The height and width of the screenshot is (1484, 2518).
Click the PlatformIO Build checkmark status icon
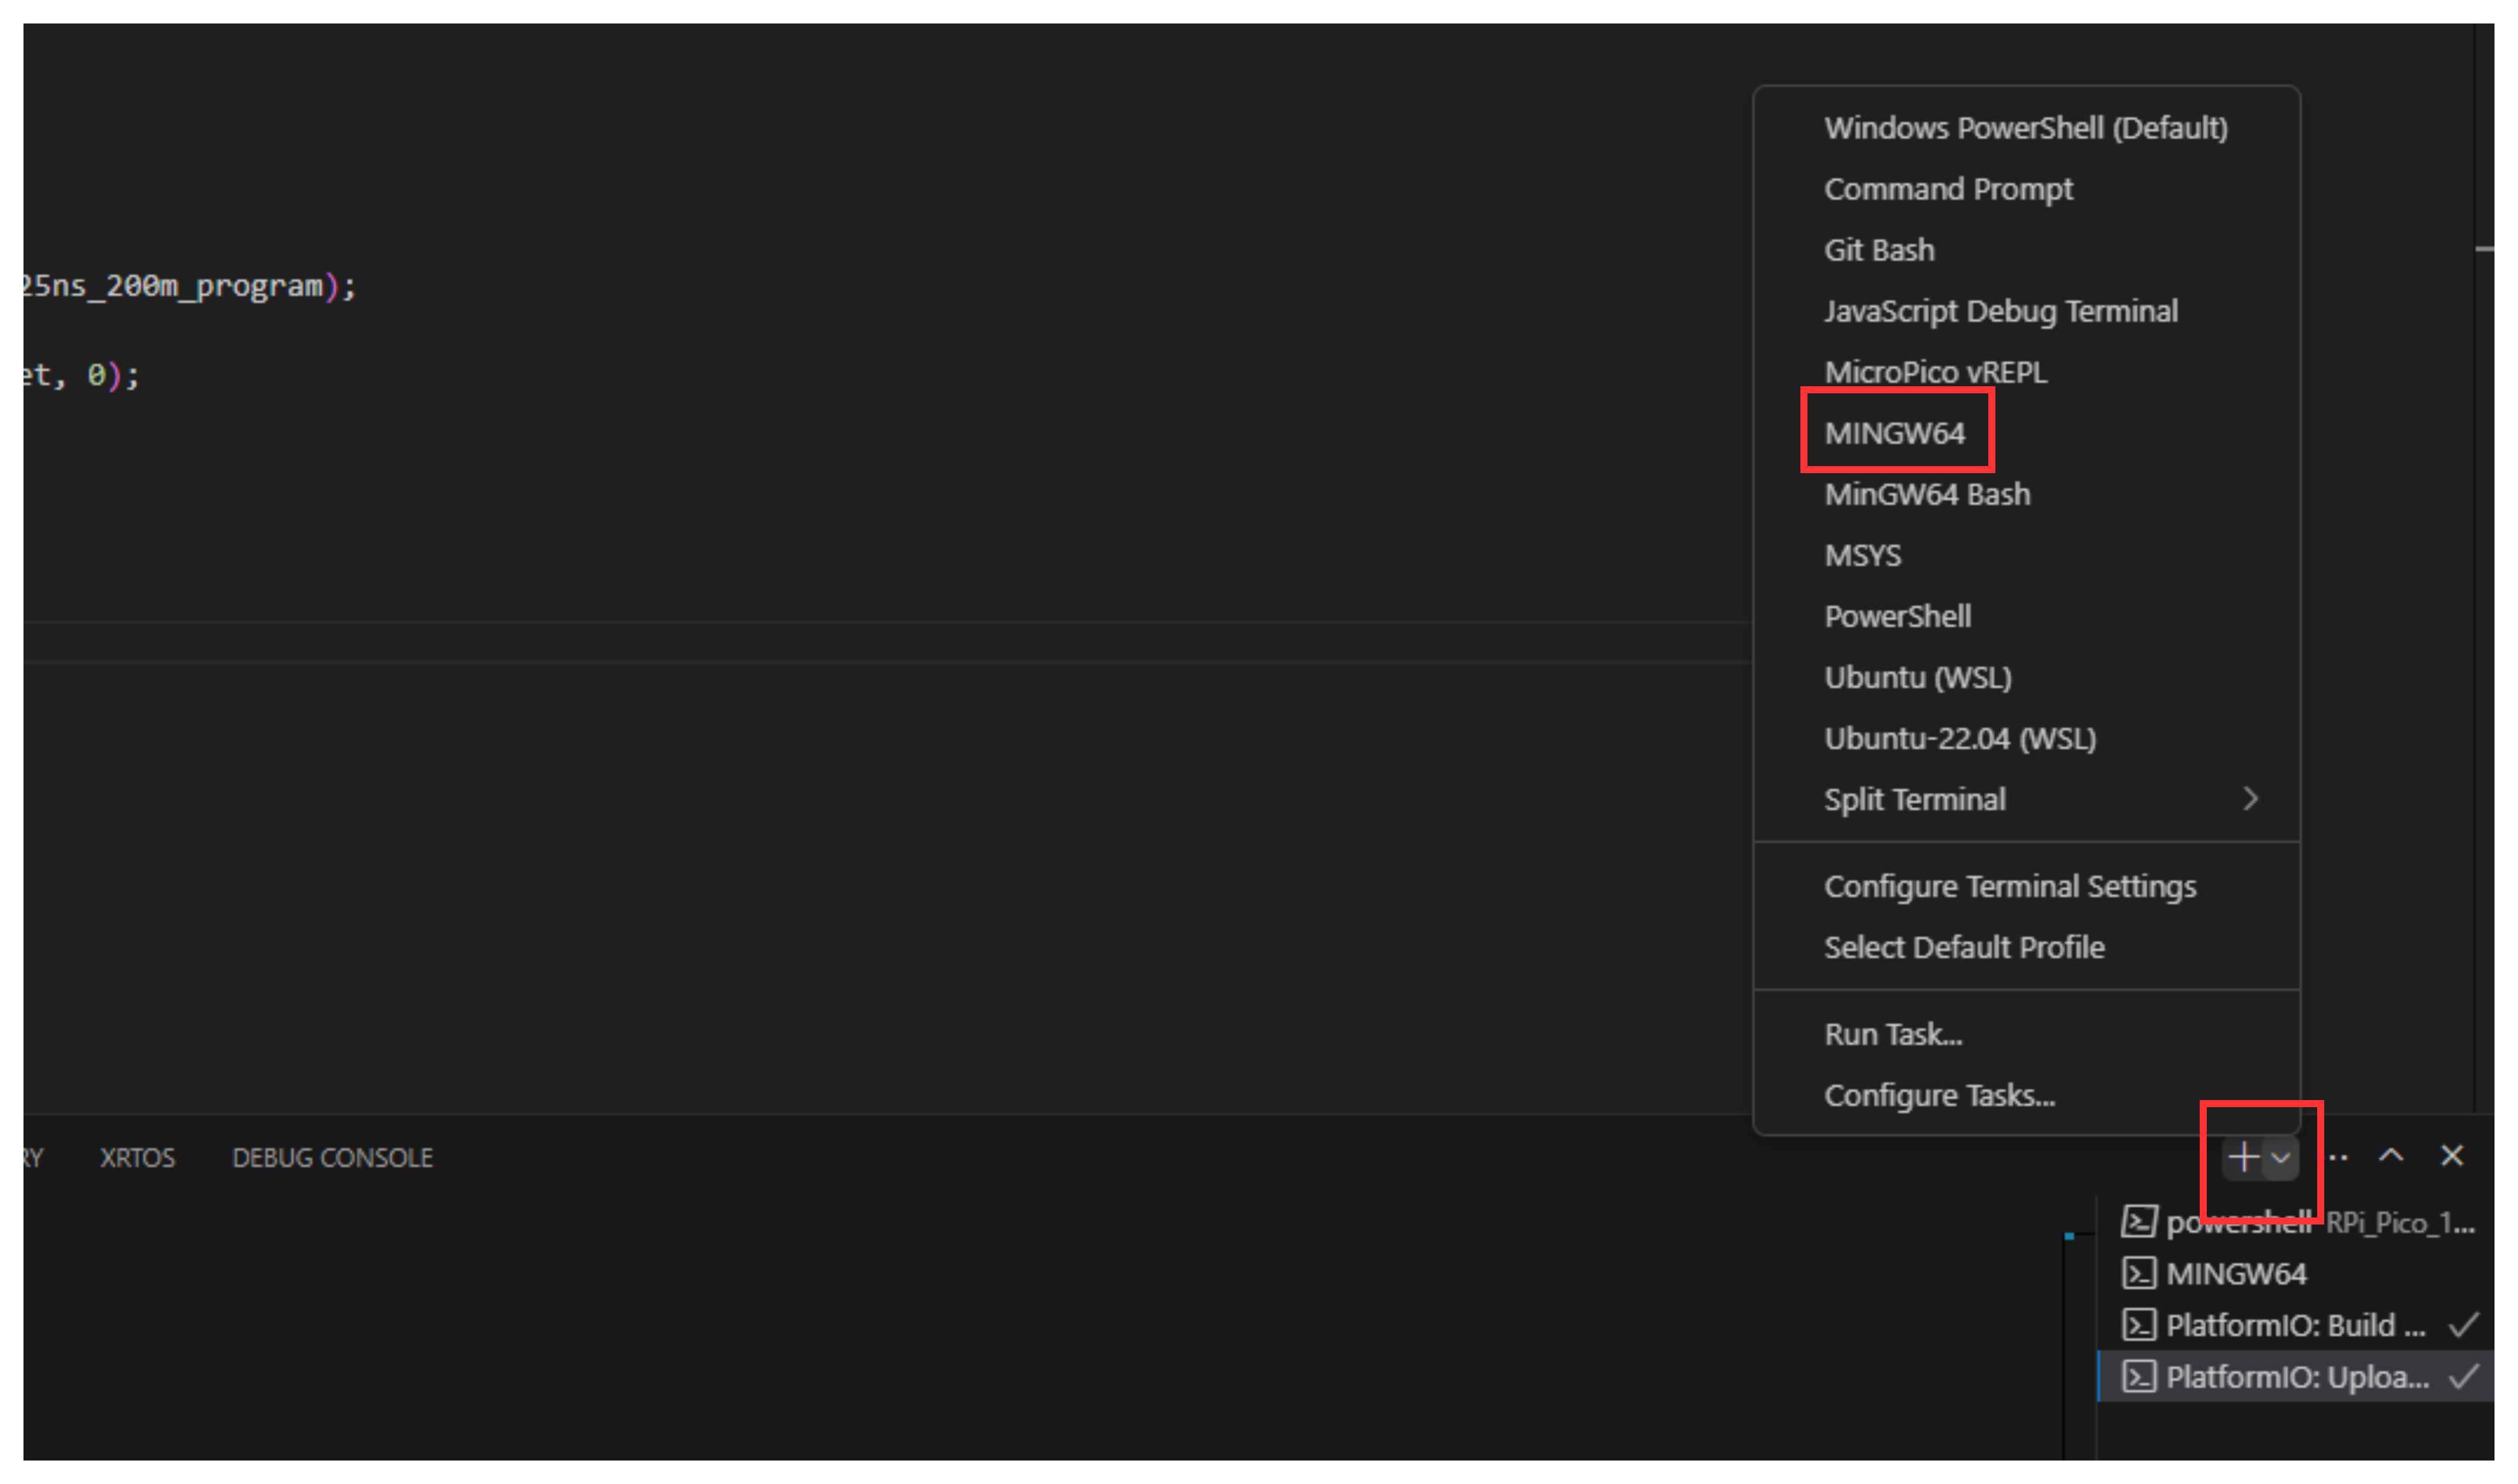click(2464, 1325)
